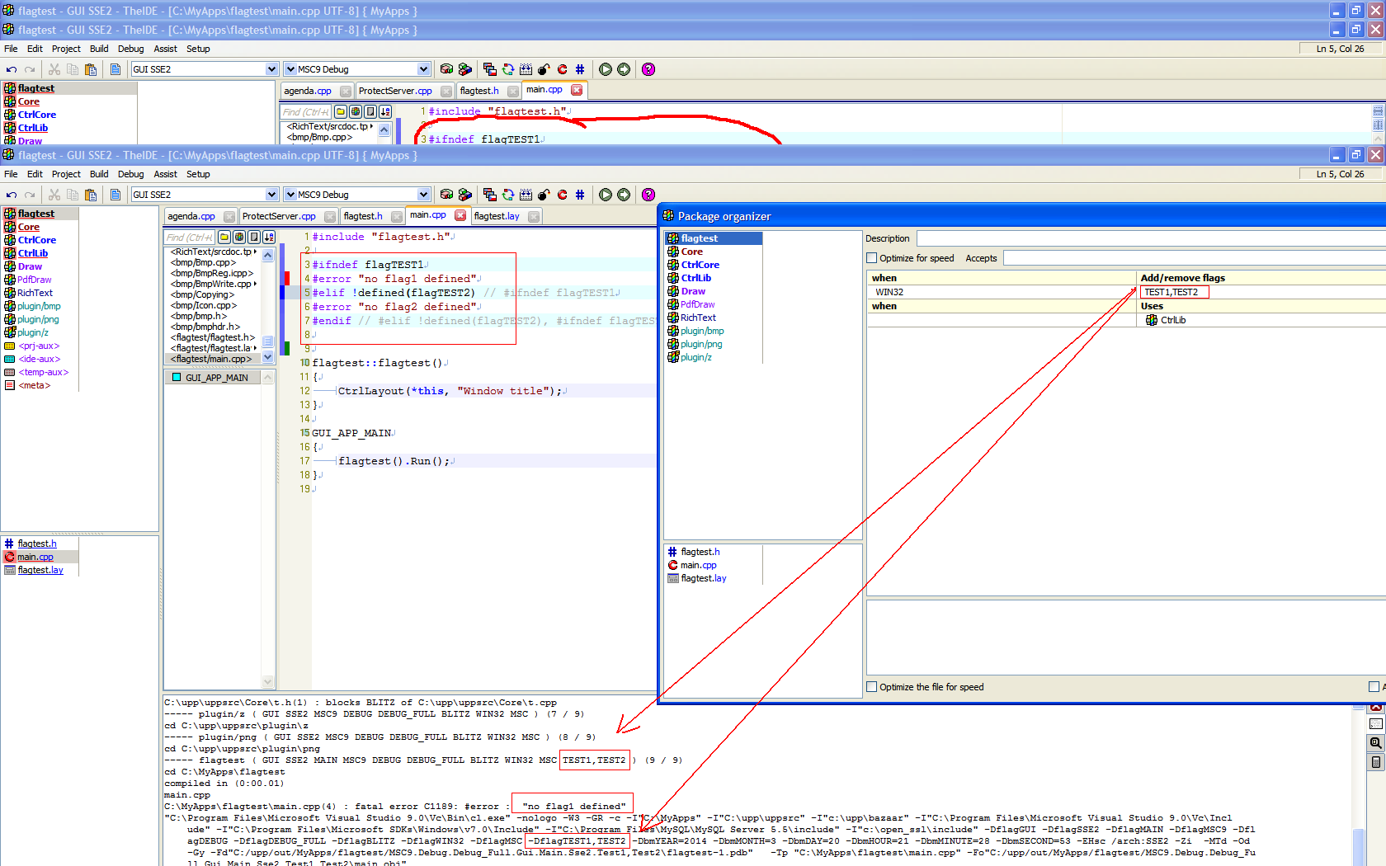This screenshot has height=866, width=1386.
Task: Expand the MSC9 Debug dropdown in the lowest toolbar
Action: click(423, 195)
